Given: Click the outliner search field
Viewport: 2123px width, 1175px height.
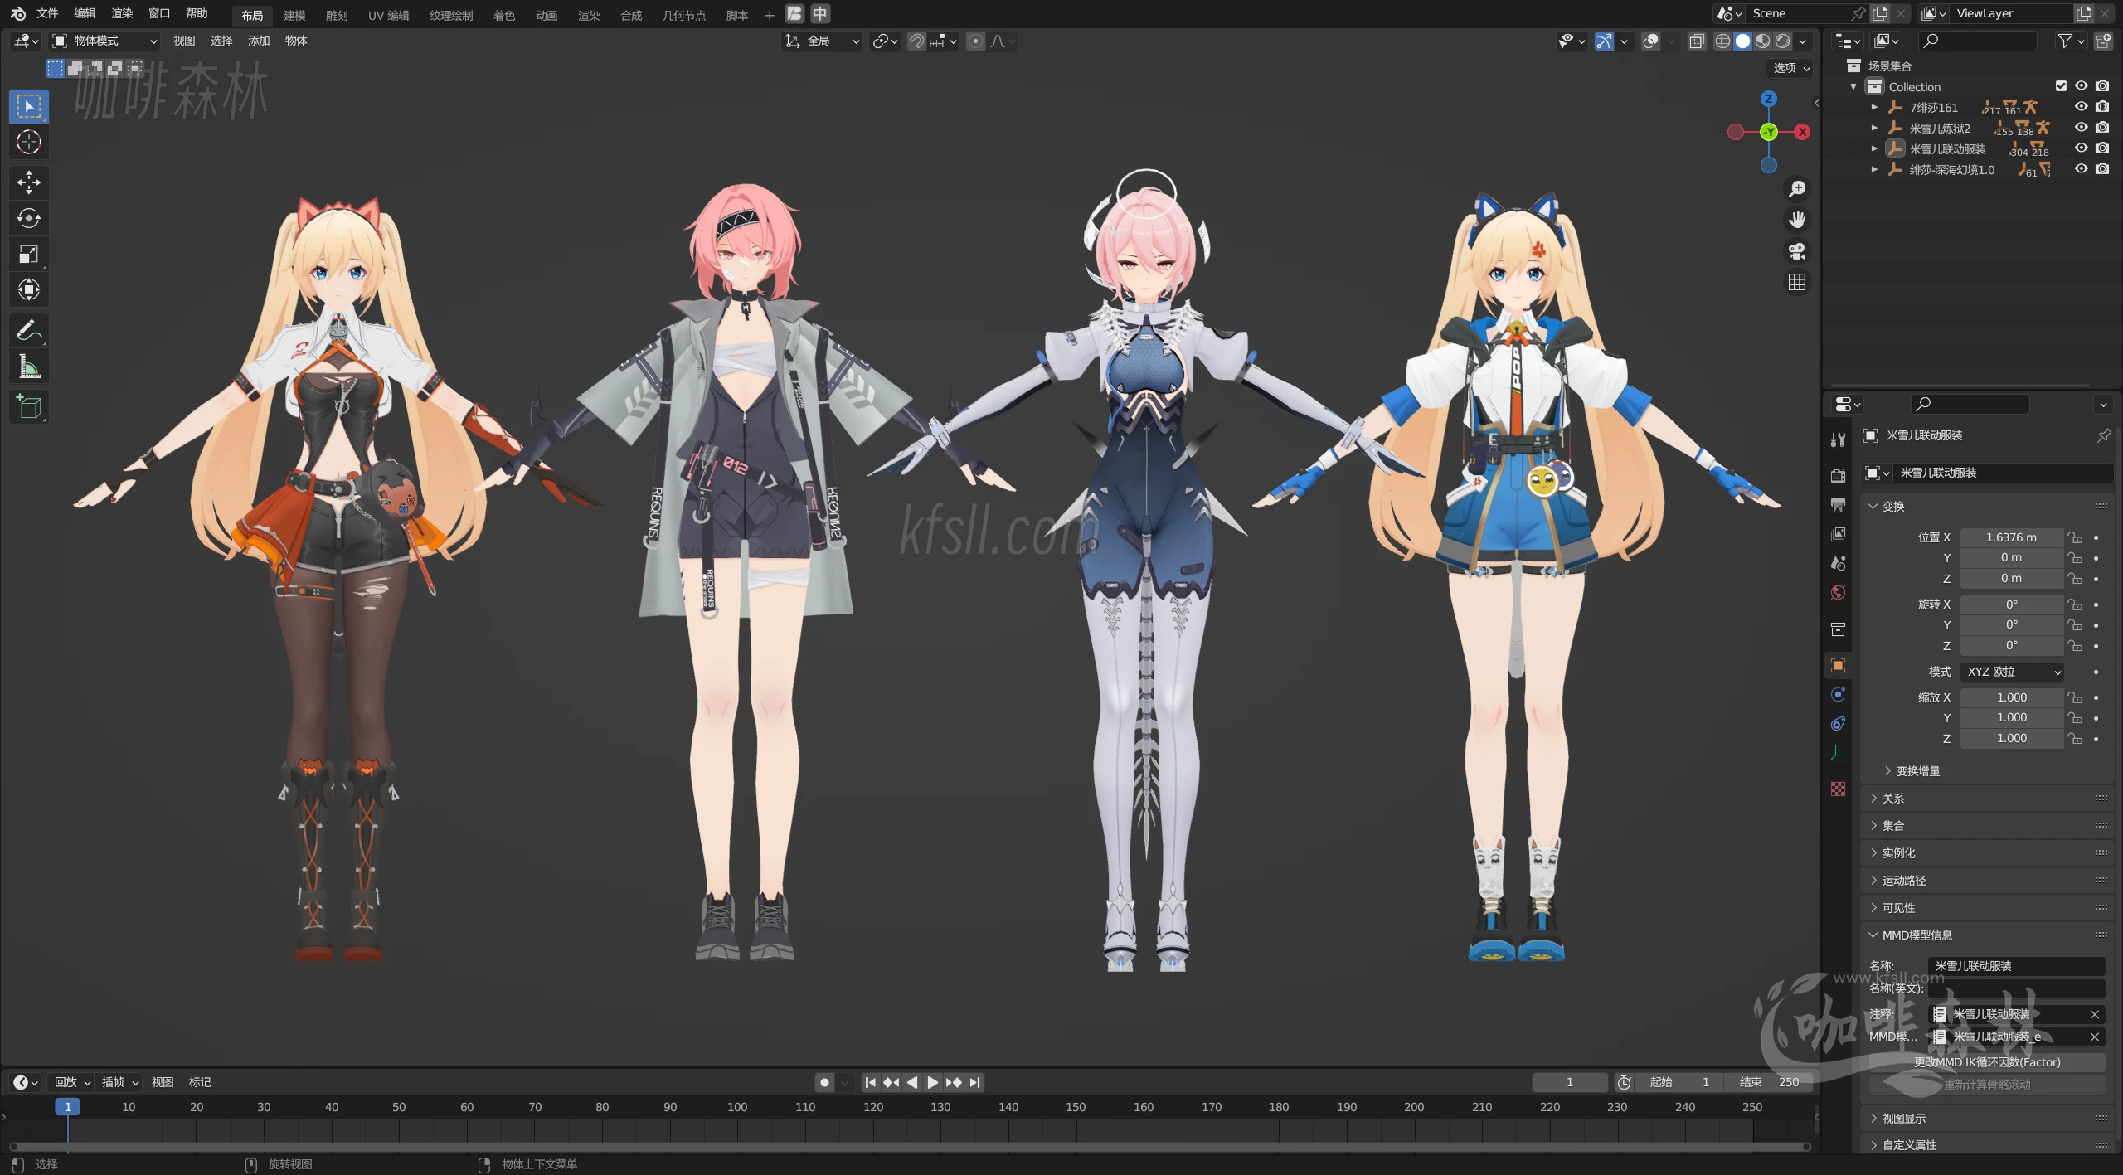Looking at the screenshot, I should (x=1978, y=41).
